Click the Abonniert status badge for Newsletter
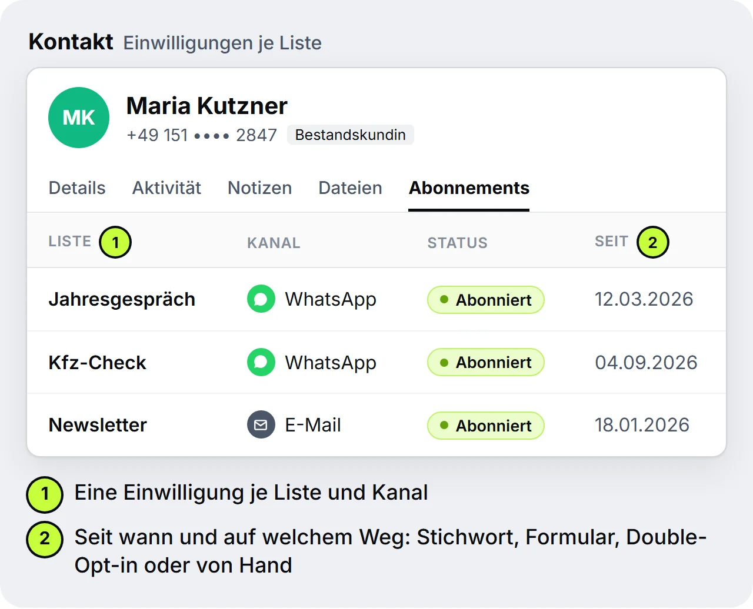 point(485,426)
